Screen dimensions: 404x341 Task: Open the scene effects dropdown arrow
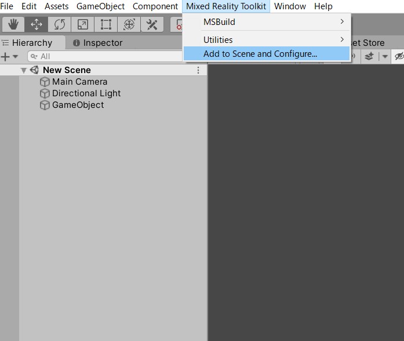tap(385, 56)
